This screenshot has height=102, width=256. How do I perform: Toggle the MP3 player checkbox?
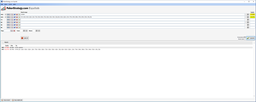5,17
